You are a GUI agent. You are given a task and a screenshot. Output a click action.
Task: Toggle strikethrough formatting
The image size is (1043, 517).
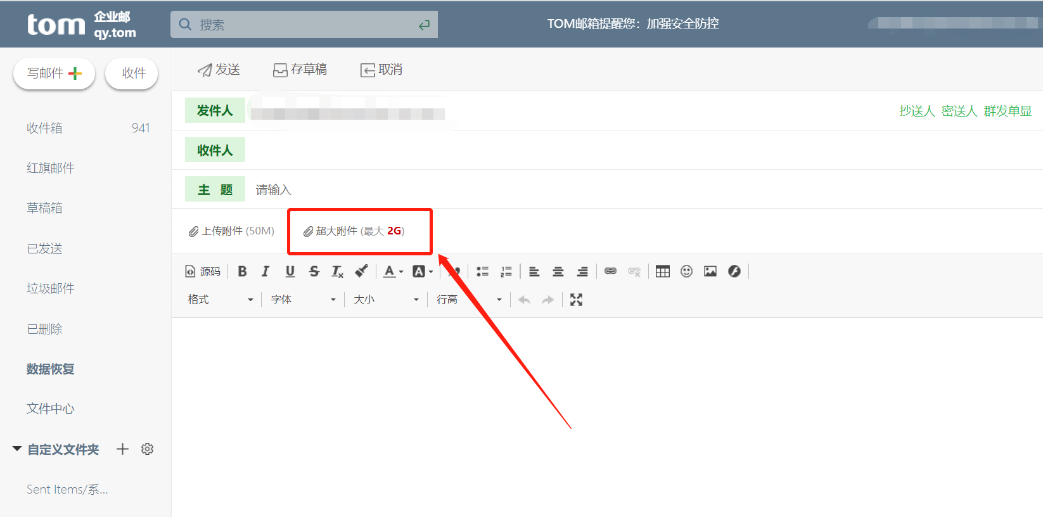coord(314,271)
